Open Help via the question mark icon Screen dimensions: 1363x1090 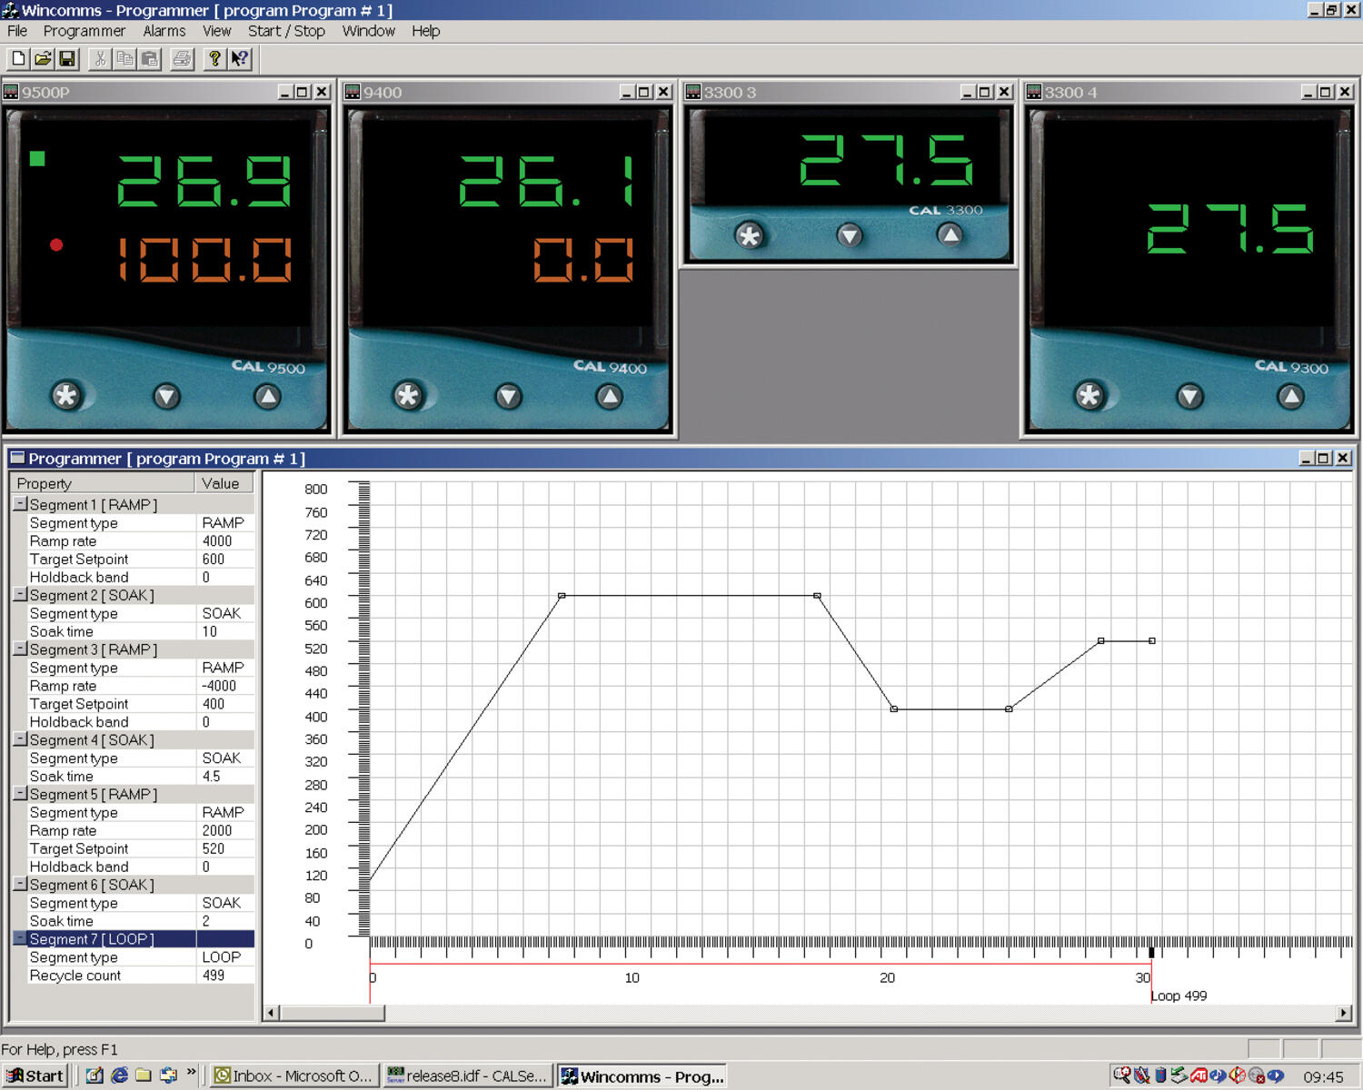(x=214, y=59)
